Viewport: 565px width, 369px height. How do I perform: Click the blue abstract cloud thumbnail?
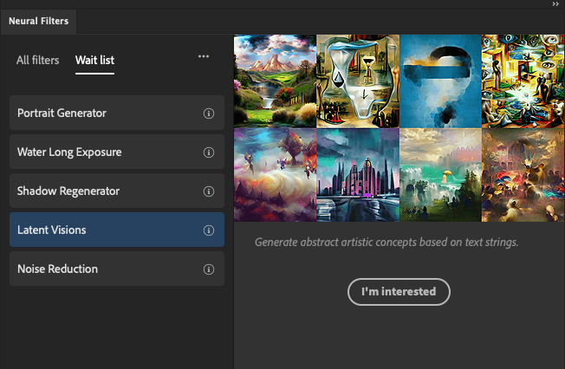440,81
